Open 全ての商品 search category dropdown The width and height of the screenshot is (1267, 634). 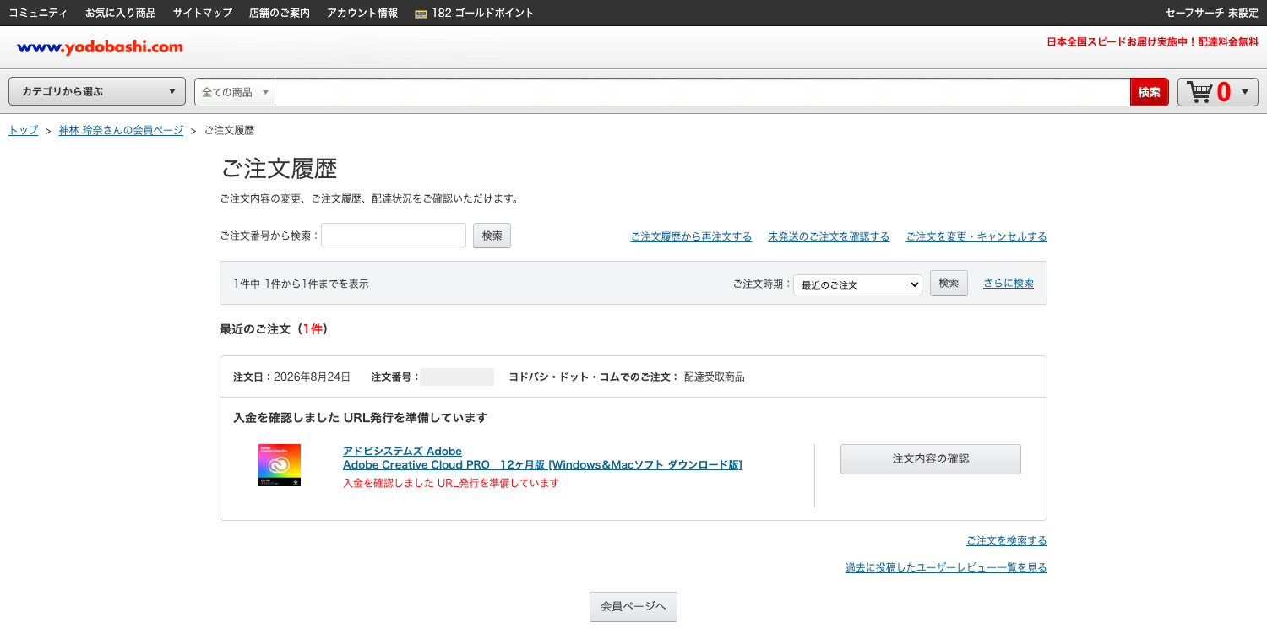tap(235, 92)
